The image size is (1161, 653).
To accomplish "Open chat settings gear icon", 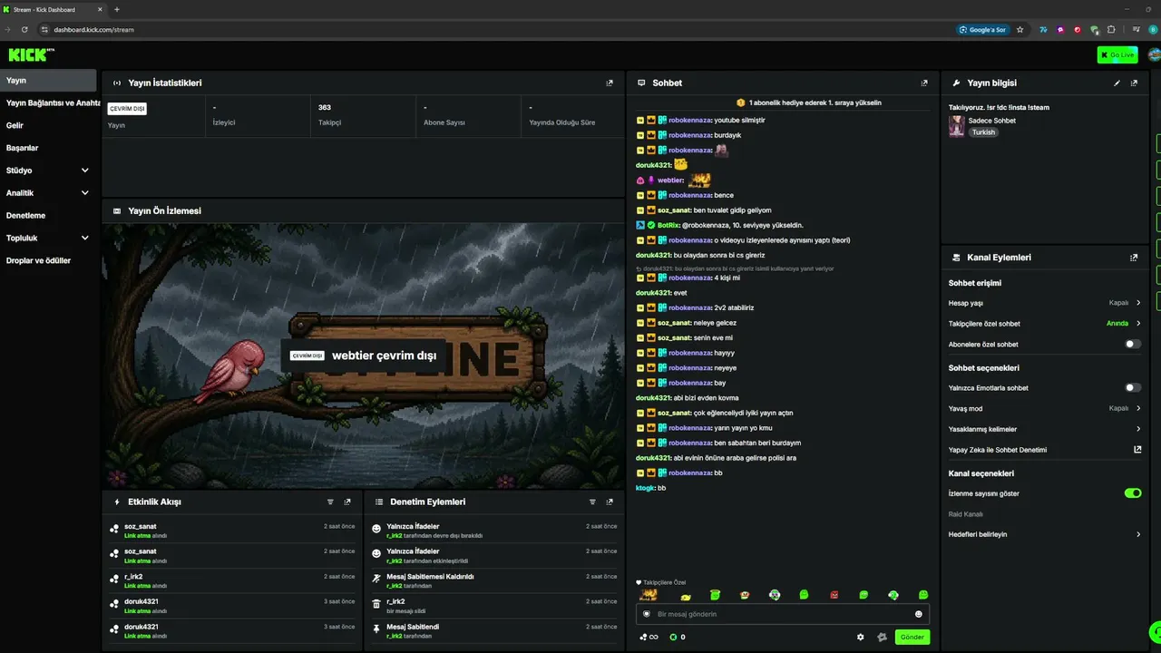I will (x=861, y=637).
